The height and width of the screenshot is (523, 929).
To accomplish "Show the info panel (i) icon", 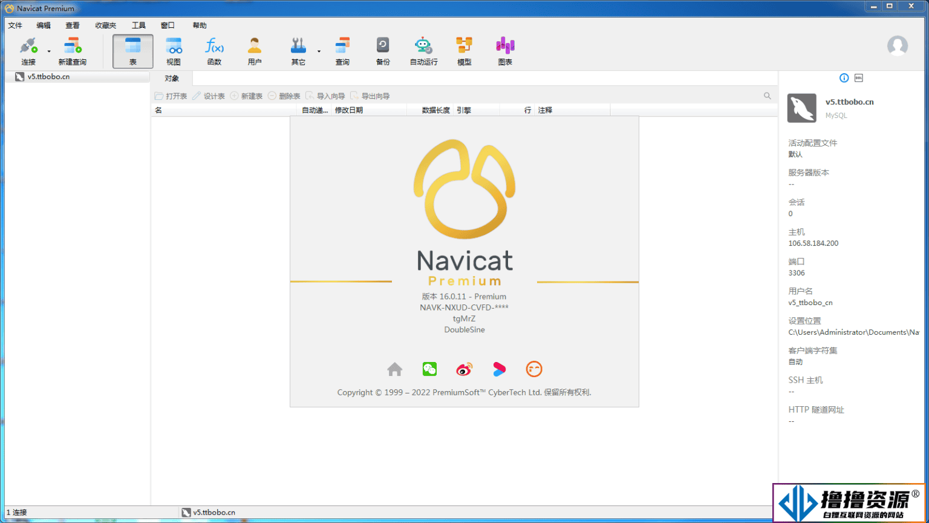I will point(844,78).
